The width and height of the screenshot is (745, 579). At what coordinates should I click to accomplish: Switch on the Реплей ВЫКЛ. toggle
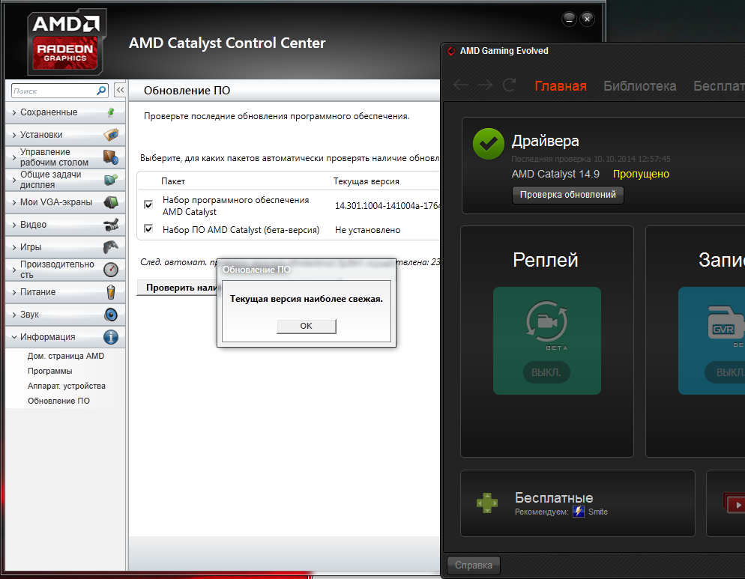click(x=546, y=372)
